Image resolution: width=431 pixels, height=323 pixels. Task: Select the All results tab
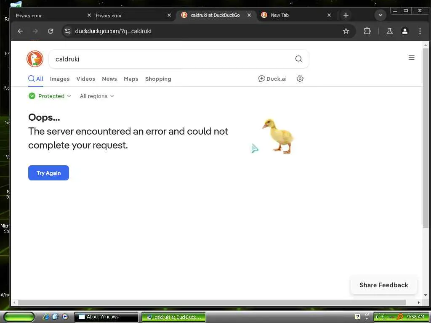36,79
